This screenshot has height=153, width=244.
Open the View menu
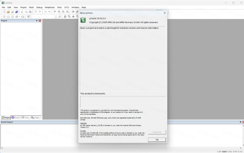coord(16,7)
